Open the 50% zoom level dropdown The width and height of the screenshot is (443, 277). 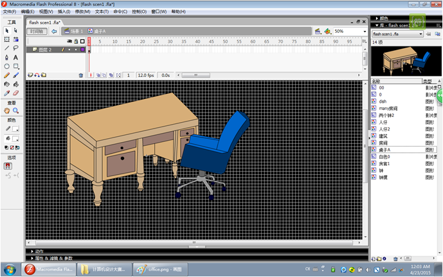(x=365, y=31)
